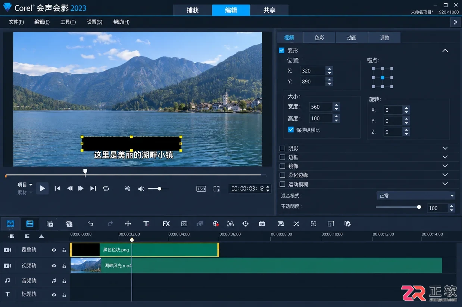Screen dimensions: 462x307
Task: Expand the 阴影 section chevron
Action: (x=445, y=148)
